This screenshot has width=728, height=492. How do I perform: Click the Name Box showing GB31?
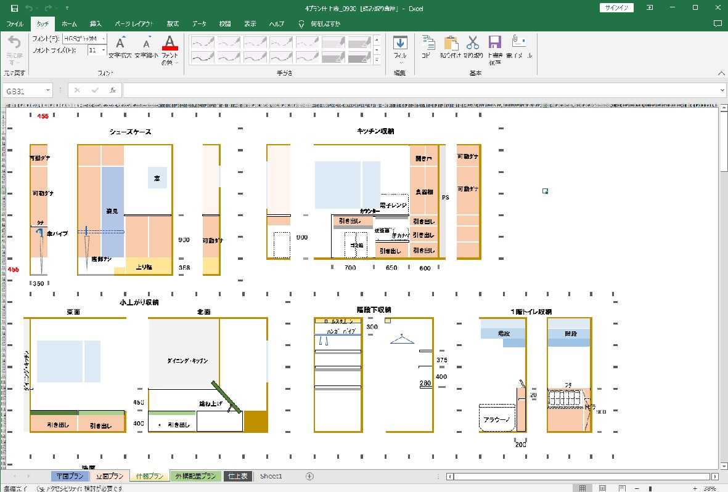point(24,91)
